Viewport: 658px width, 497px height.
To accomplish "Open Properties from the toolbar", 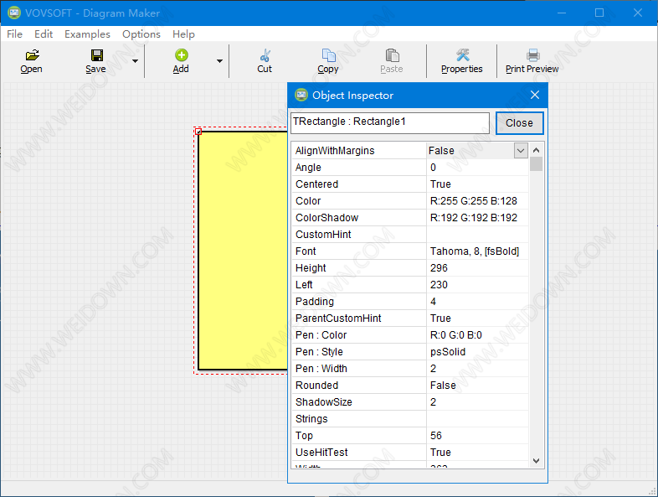I will click(x=461, y=55).
